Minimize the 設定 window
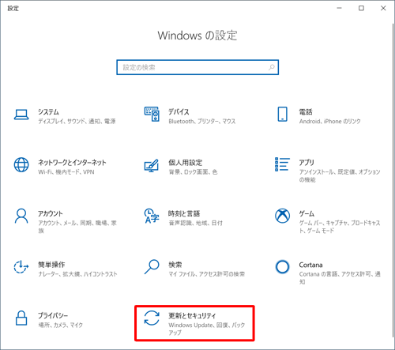This screenshot has height=350, width=395. coord(339,8)
